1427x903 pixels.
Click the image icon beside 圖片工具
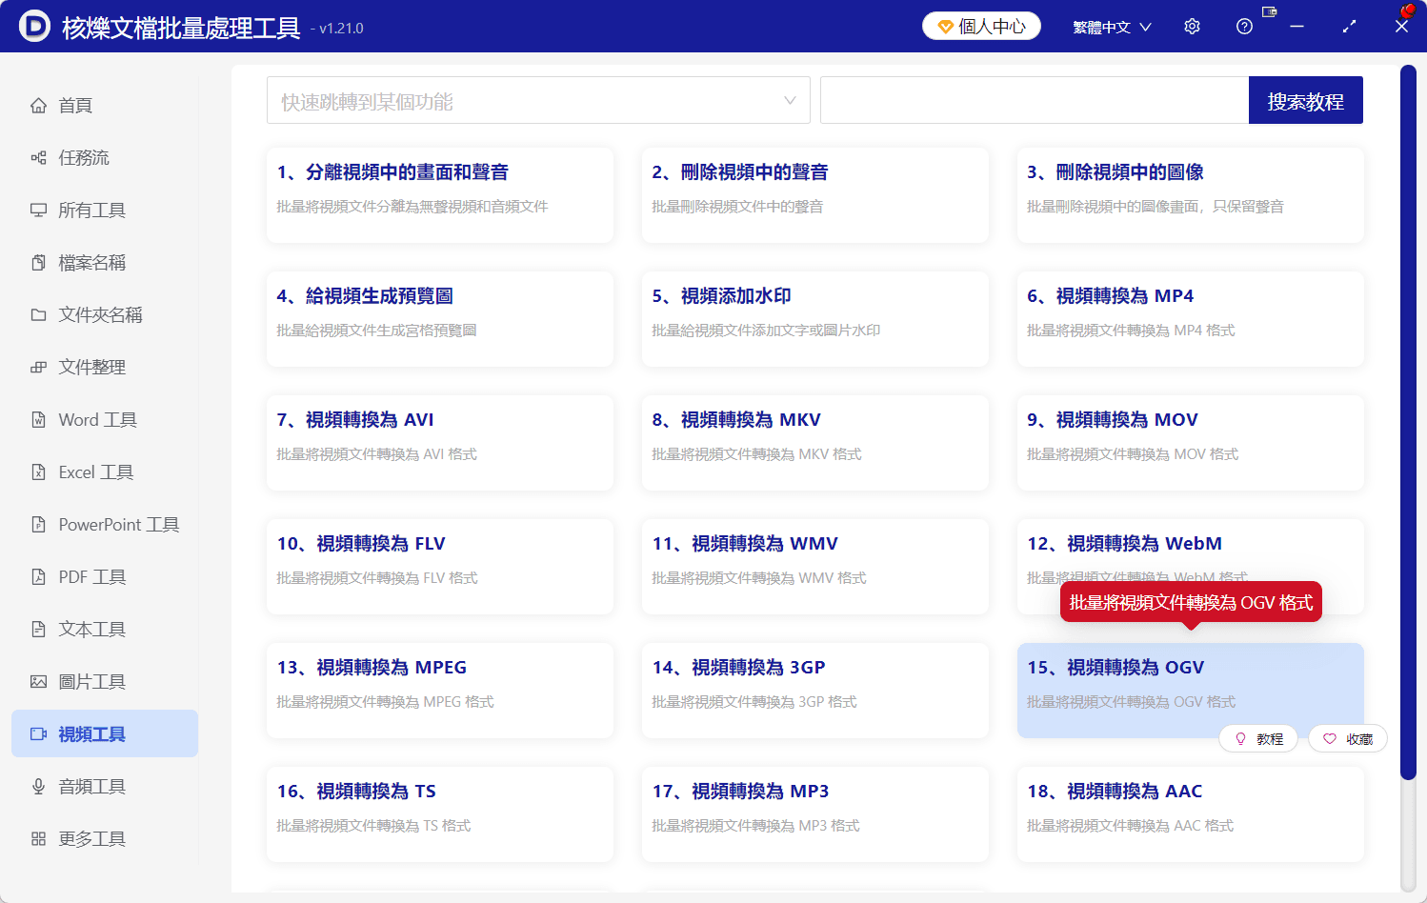pyautogui.click(x=38, y=682)
